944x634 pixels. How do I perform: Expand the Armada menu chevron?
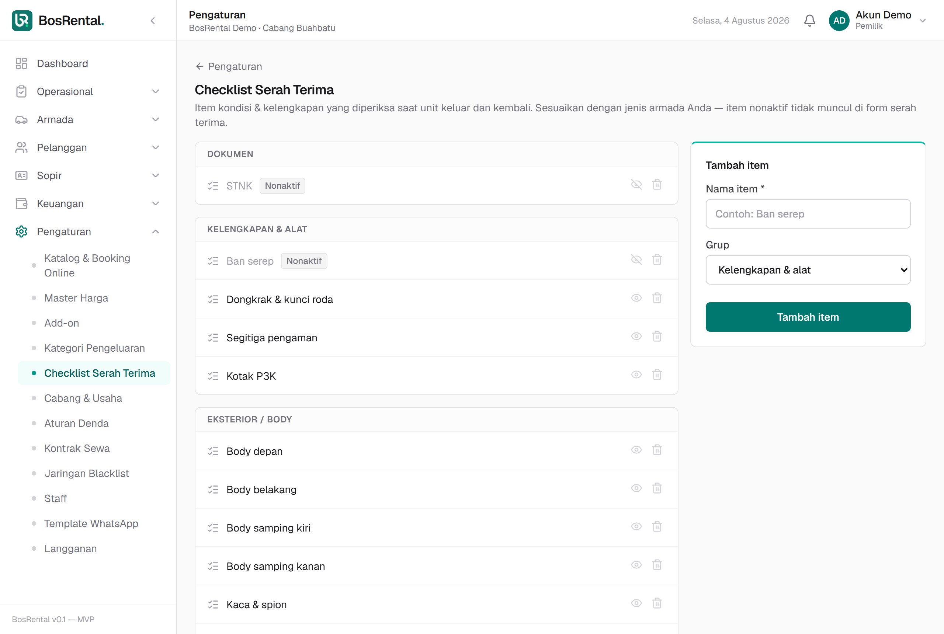(x=156, y=120)
